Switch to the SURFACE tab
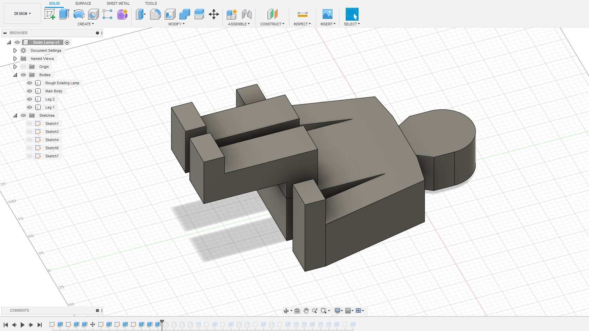This screenshot has width=589, height=331. tap(83, 3)
